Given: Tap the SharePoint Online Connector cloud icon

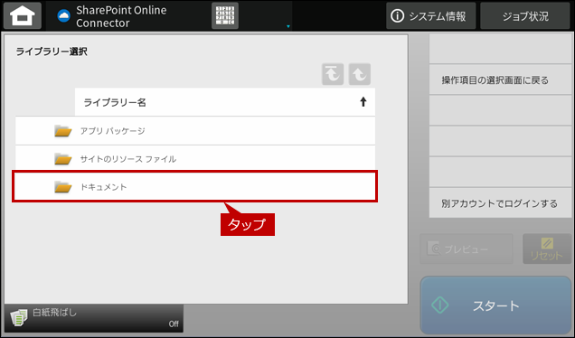Looking at the screenshot, I should [x=64, y=15].
